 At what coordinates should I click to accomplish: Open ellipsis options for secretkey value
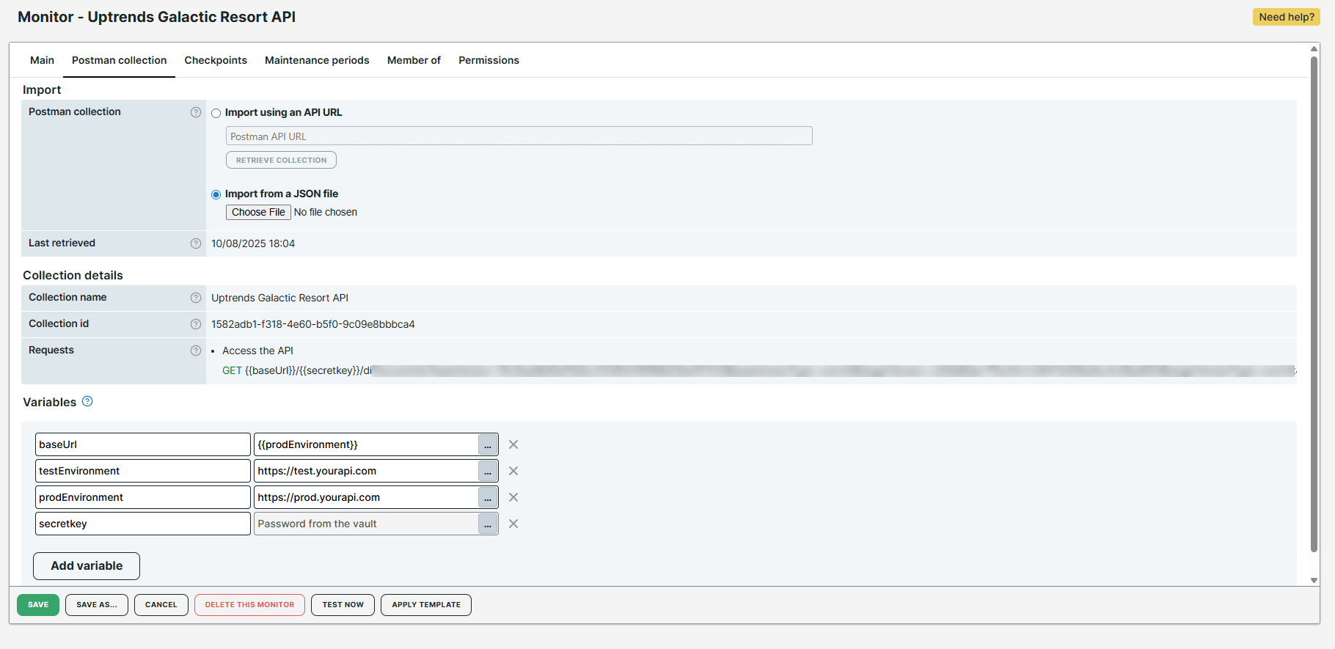[488, 524]
